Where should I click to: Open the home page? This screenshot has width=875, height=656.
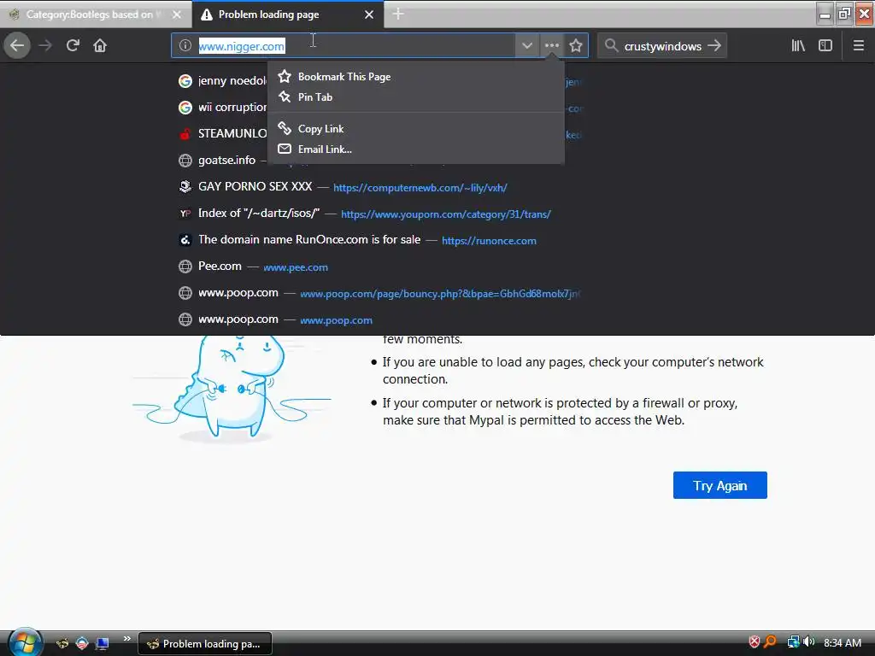pyautogui.click(x=100, y=45)
